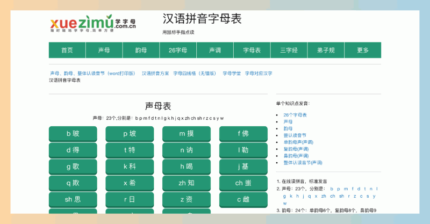Open the 首页 navigation tab
Image resolution: width=430 pixels, height=224 pixels.
67,50
